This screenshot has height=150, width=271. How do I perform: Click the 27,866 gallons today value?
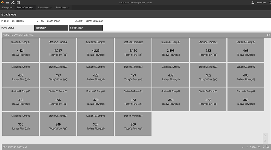(x=40, y=21)
